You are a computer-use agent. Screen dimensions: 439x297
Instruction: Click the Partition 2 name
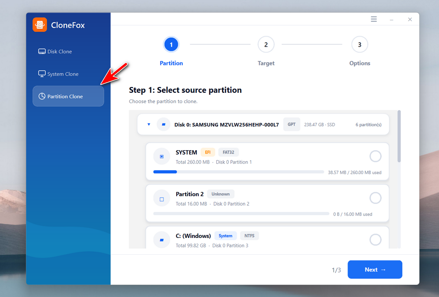click(190, 194)
